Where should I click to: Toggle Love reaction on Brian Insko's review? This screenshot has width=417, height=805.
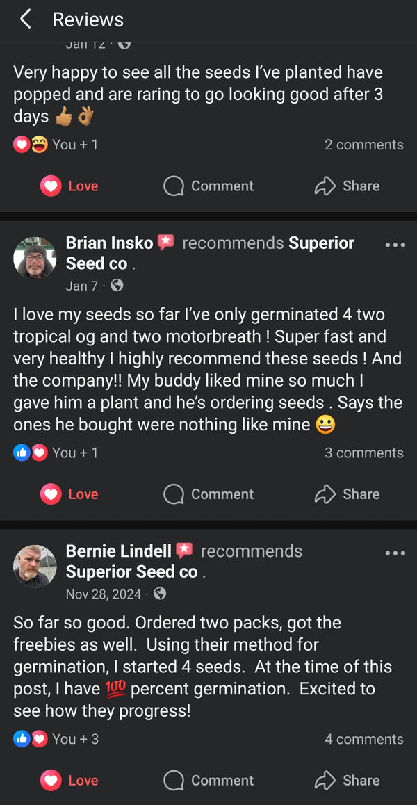tap(69, 494)
